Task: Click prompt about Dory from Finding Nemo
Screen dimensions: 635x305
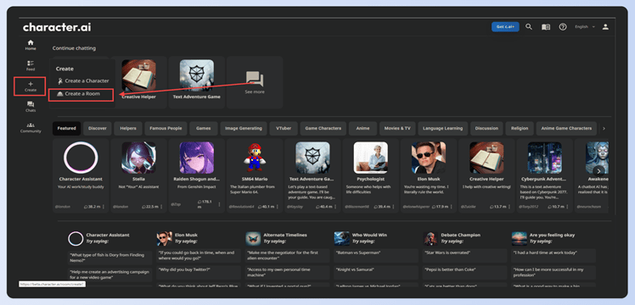Action: (x=110, y=258)
